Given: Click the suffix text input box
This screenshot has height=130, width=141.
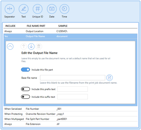Looking at the screenshot, I should click(72, 97).
